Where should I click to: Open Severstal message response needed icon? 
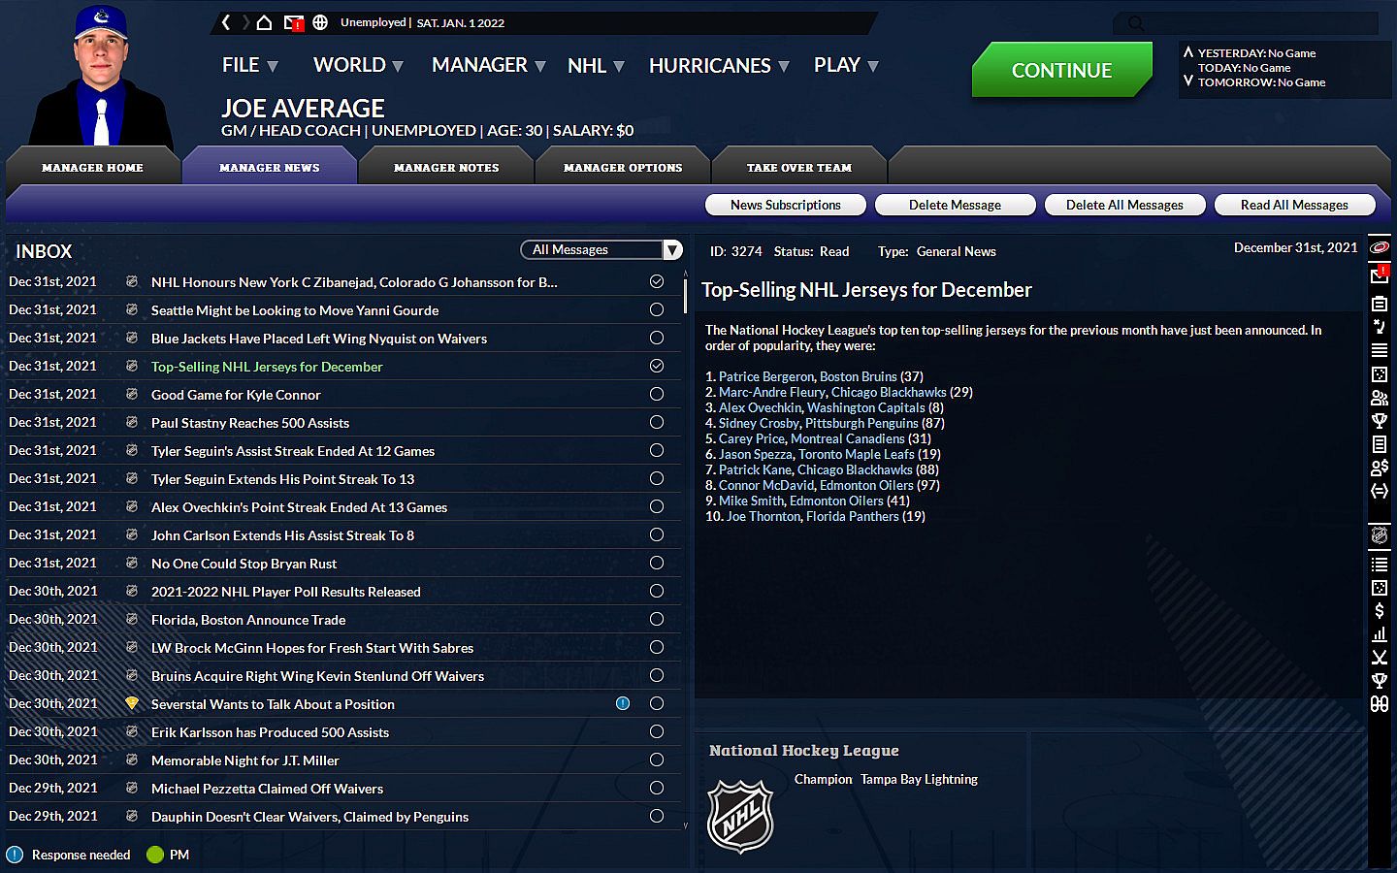[623, 703]
